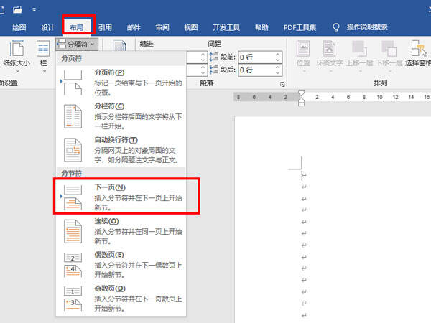431x323 pixels.
Task: Click the number 10 on the ruler
Action: coord(379,97)
